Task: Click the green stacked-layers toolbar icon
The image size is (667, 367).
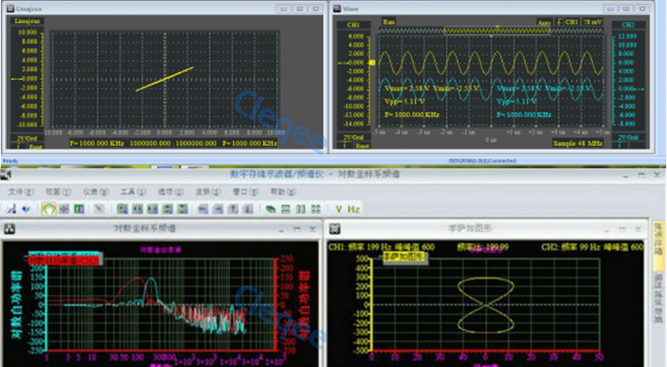Action: (270, 208)
